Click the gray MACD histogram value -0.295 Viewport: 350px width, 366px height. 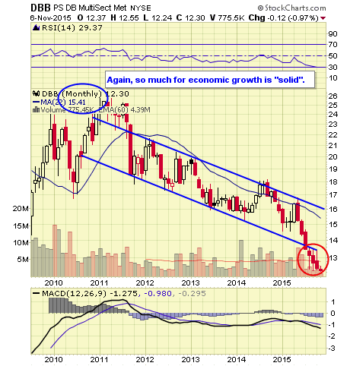pyautogui.click(x=192, y=294)
